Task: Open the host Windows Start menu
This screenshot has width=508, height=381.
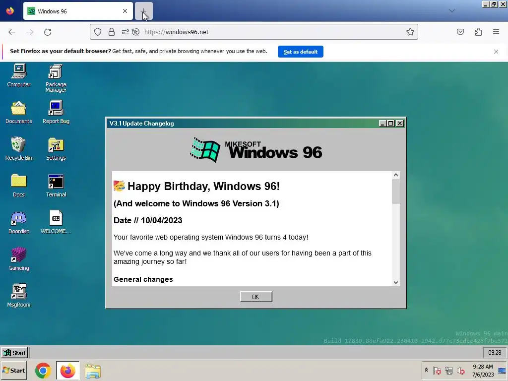Action: coord(13,370)
